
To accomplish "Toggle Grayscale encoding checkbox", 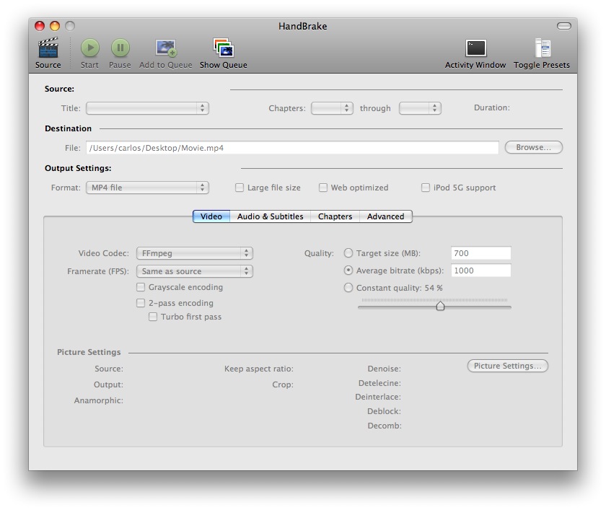I will (141, 287).
